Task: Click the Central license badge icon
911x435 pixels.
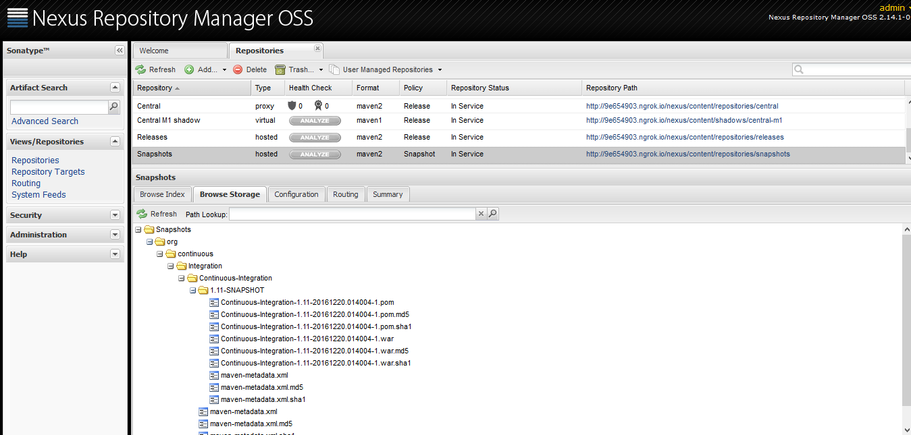Action: [x=318, y=106]
